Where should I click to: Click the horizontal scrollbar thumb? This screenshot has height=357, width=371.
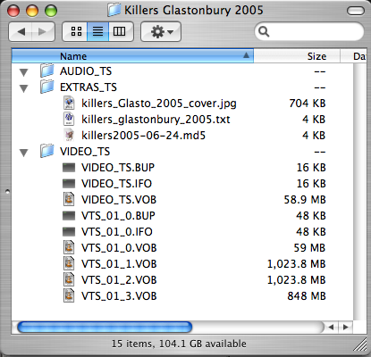[x=105, y=327]
